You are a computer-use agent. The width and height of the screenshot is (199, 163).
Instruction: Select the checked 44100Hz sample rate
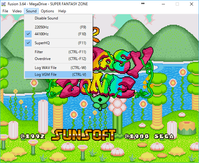pyautogui.click(x=58, y=34)
